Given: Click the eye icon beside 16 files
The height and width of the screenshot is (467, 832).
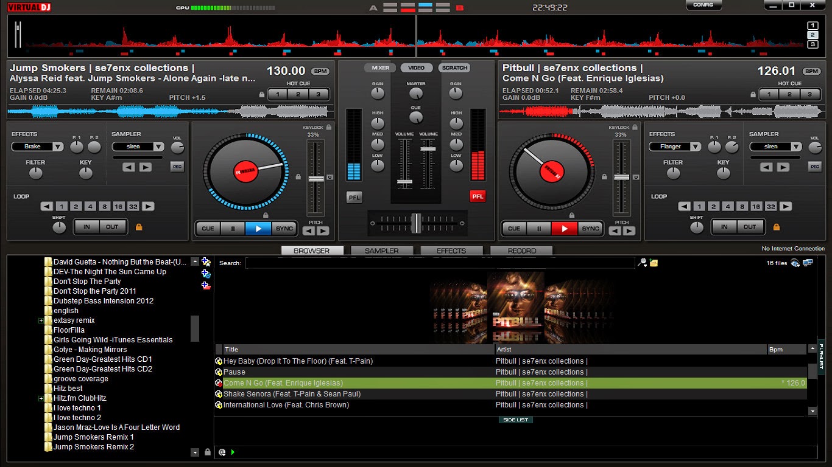Looking at the screenshot, I should tap(795, 263).
